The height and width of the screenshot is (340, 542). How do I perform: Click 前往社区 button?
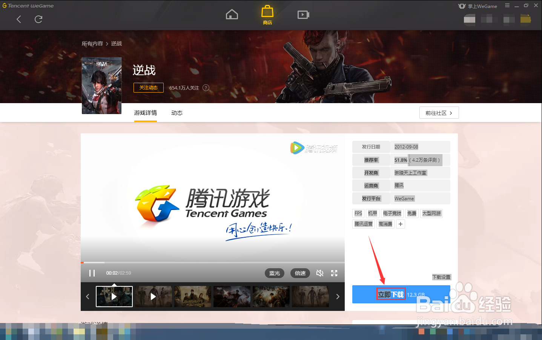pos(439,113)
